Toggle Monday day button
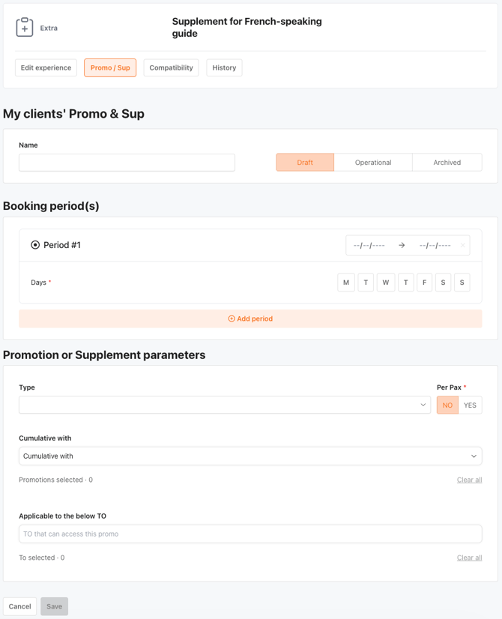This screenshot has height=619, width=502. pos(346,283)
